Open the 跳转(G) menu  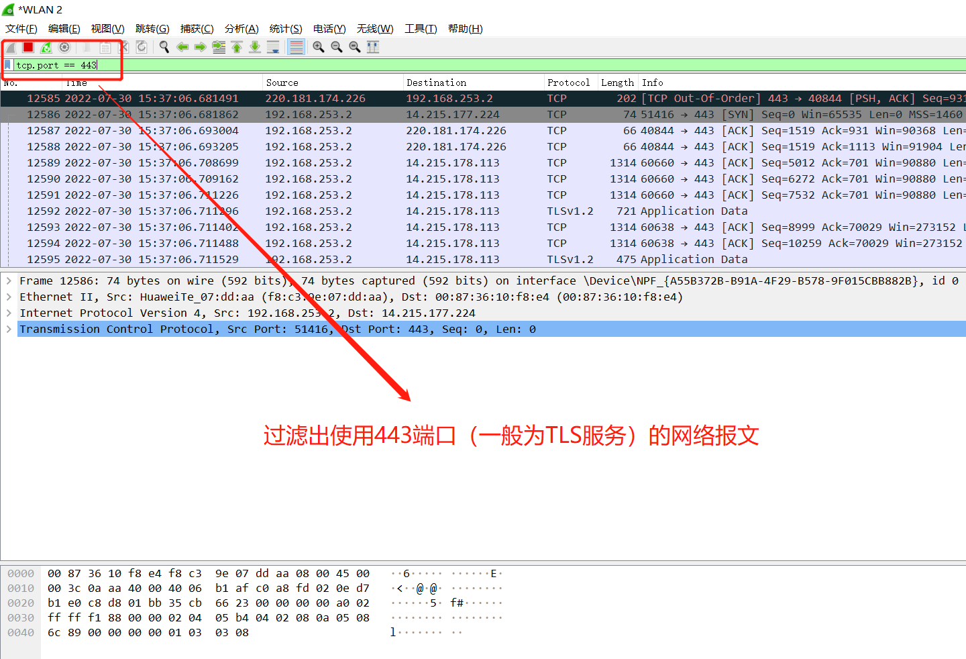click(152, 29)
